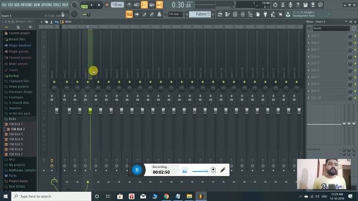Open the mixer input routing dropdown (none)
This screenshot has width=358, height=201.
coord(331,28)
